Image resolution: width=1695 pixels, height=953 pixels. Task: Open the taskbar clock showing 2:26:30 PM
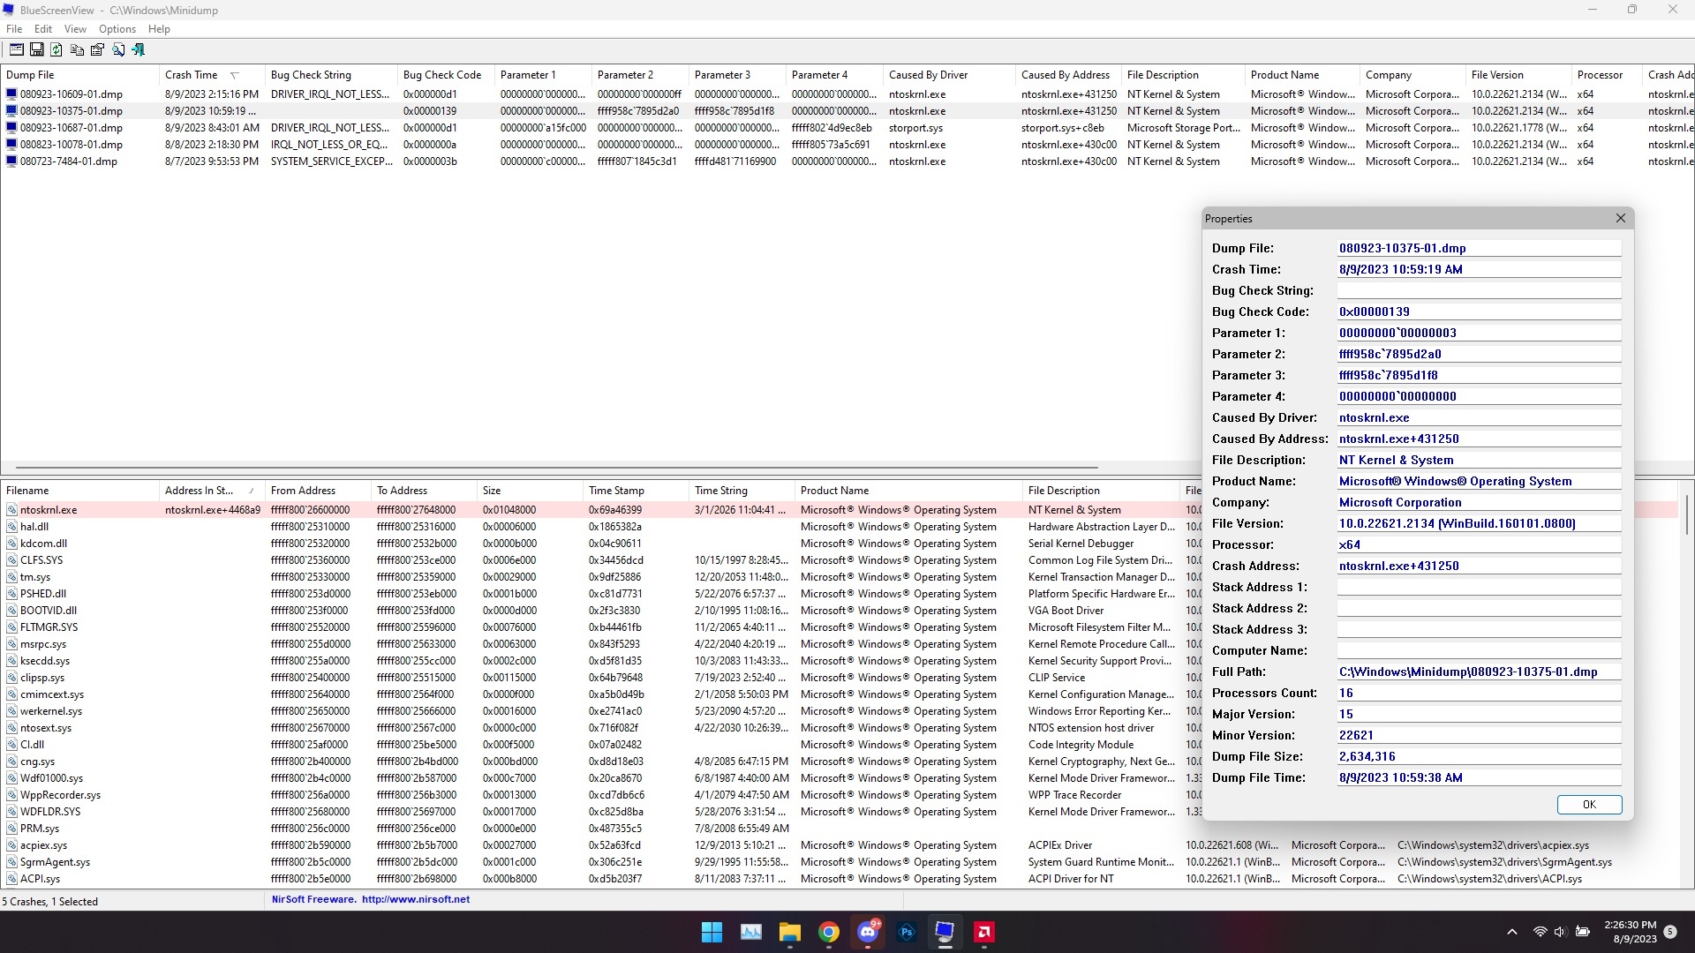pos(1631,932)
